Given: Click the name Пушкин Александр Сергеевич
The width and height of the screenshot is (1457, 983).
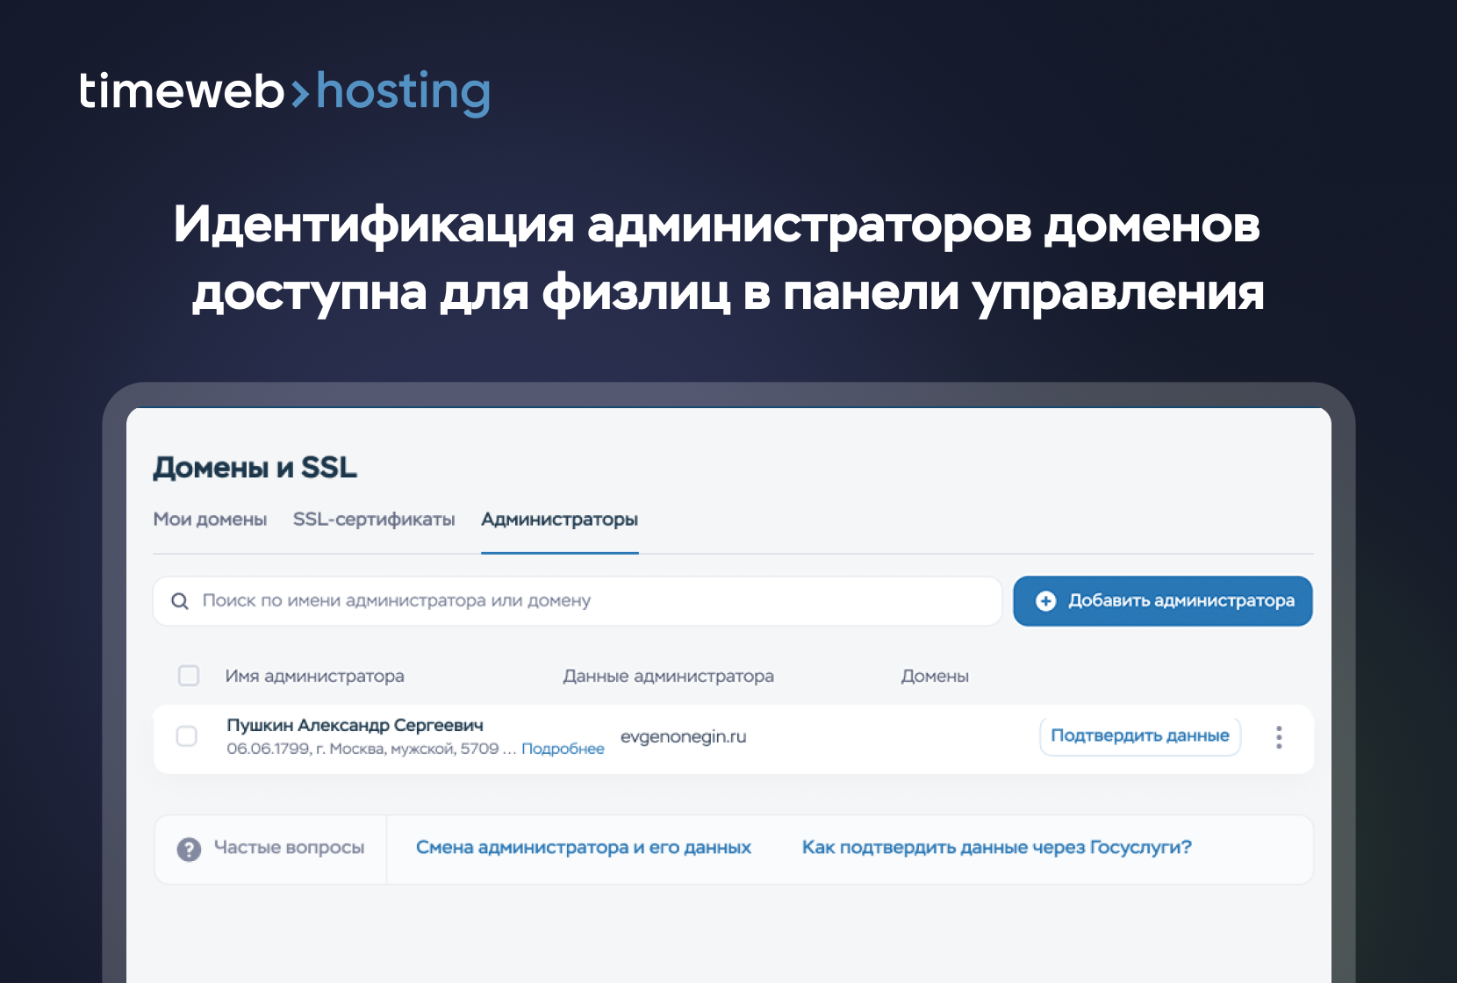Looking at the screenshot, I should click(x=355, y=726).
